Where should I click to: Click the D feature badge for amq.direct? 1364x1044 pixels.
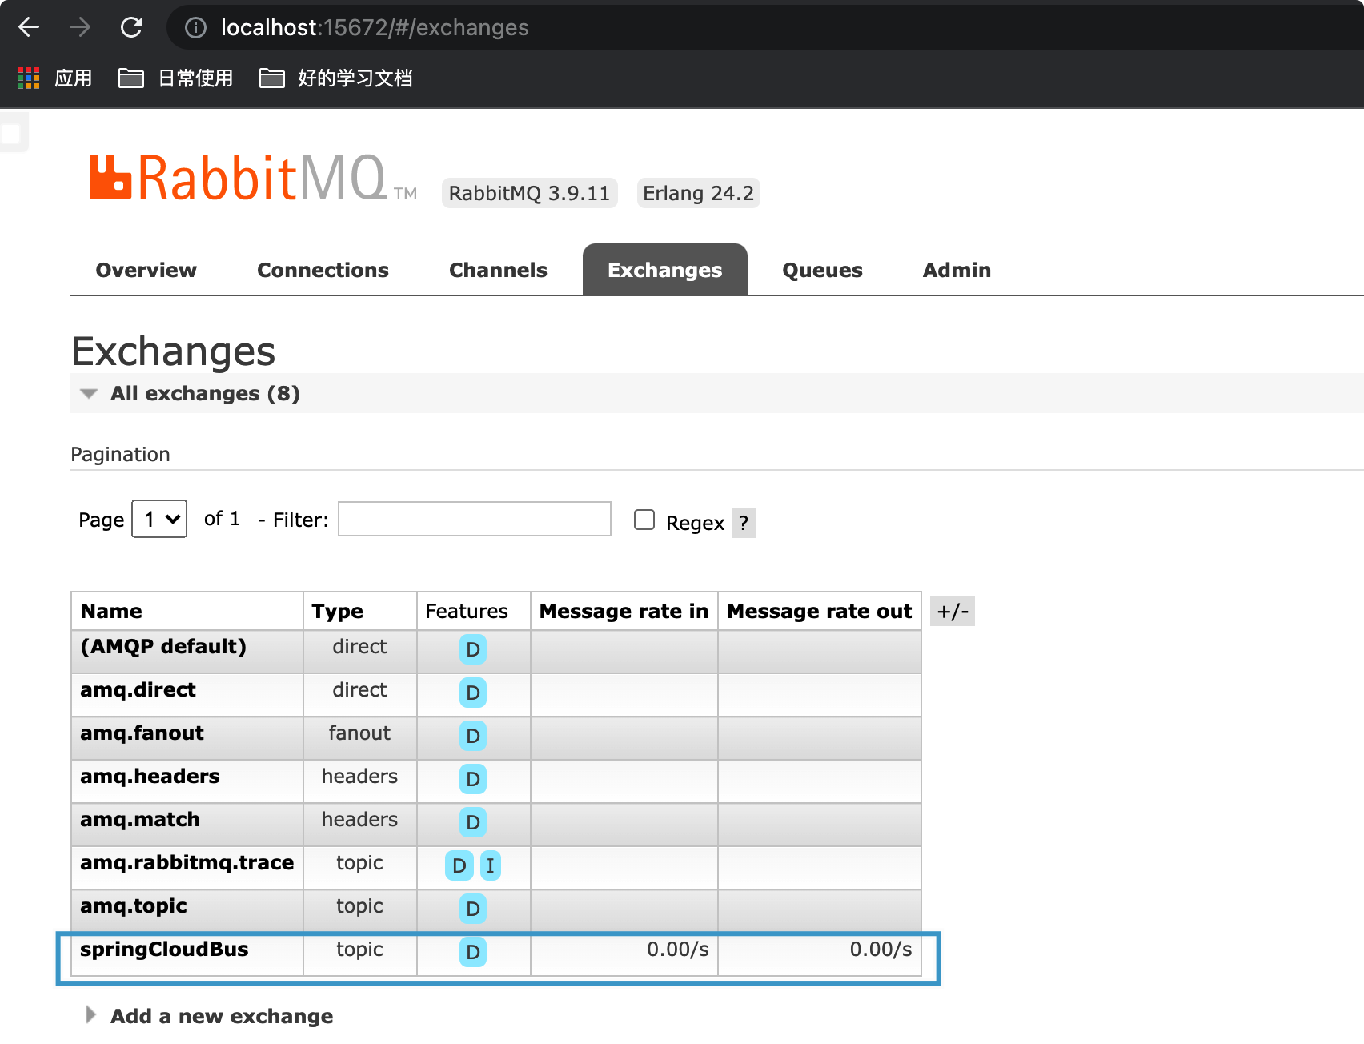[473, 693]
